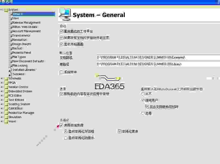Click the Simulation folder icon
220x164 pixels.
pyautogui.click(x=6, y=117)
